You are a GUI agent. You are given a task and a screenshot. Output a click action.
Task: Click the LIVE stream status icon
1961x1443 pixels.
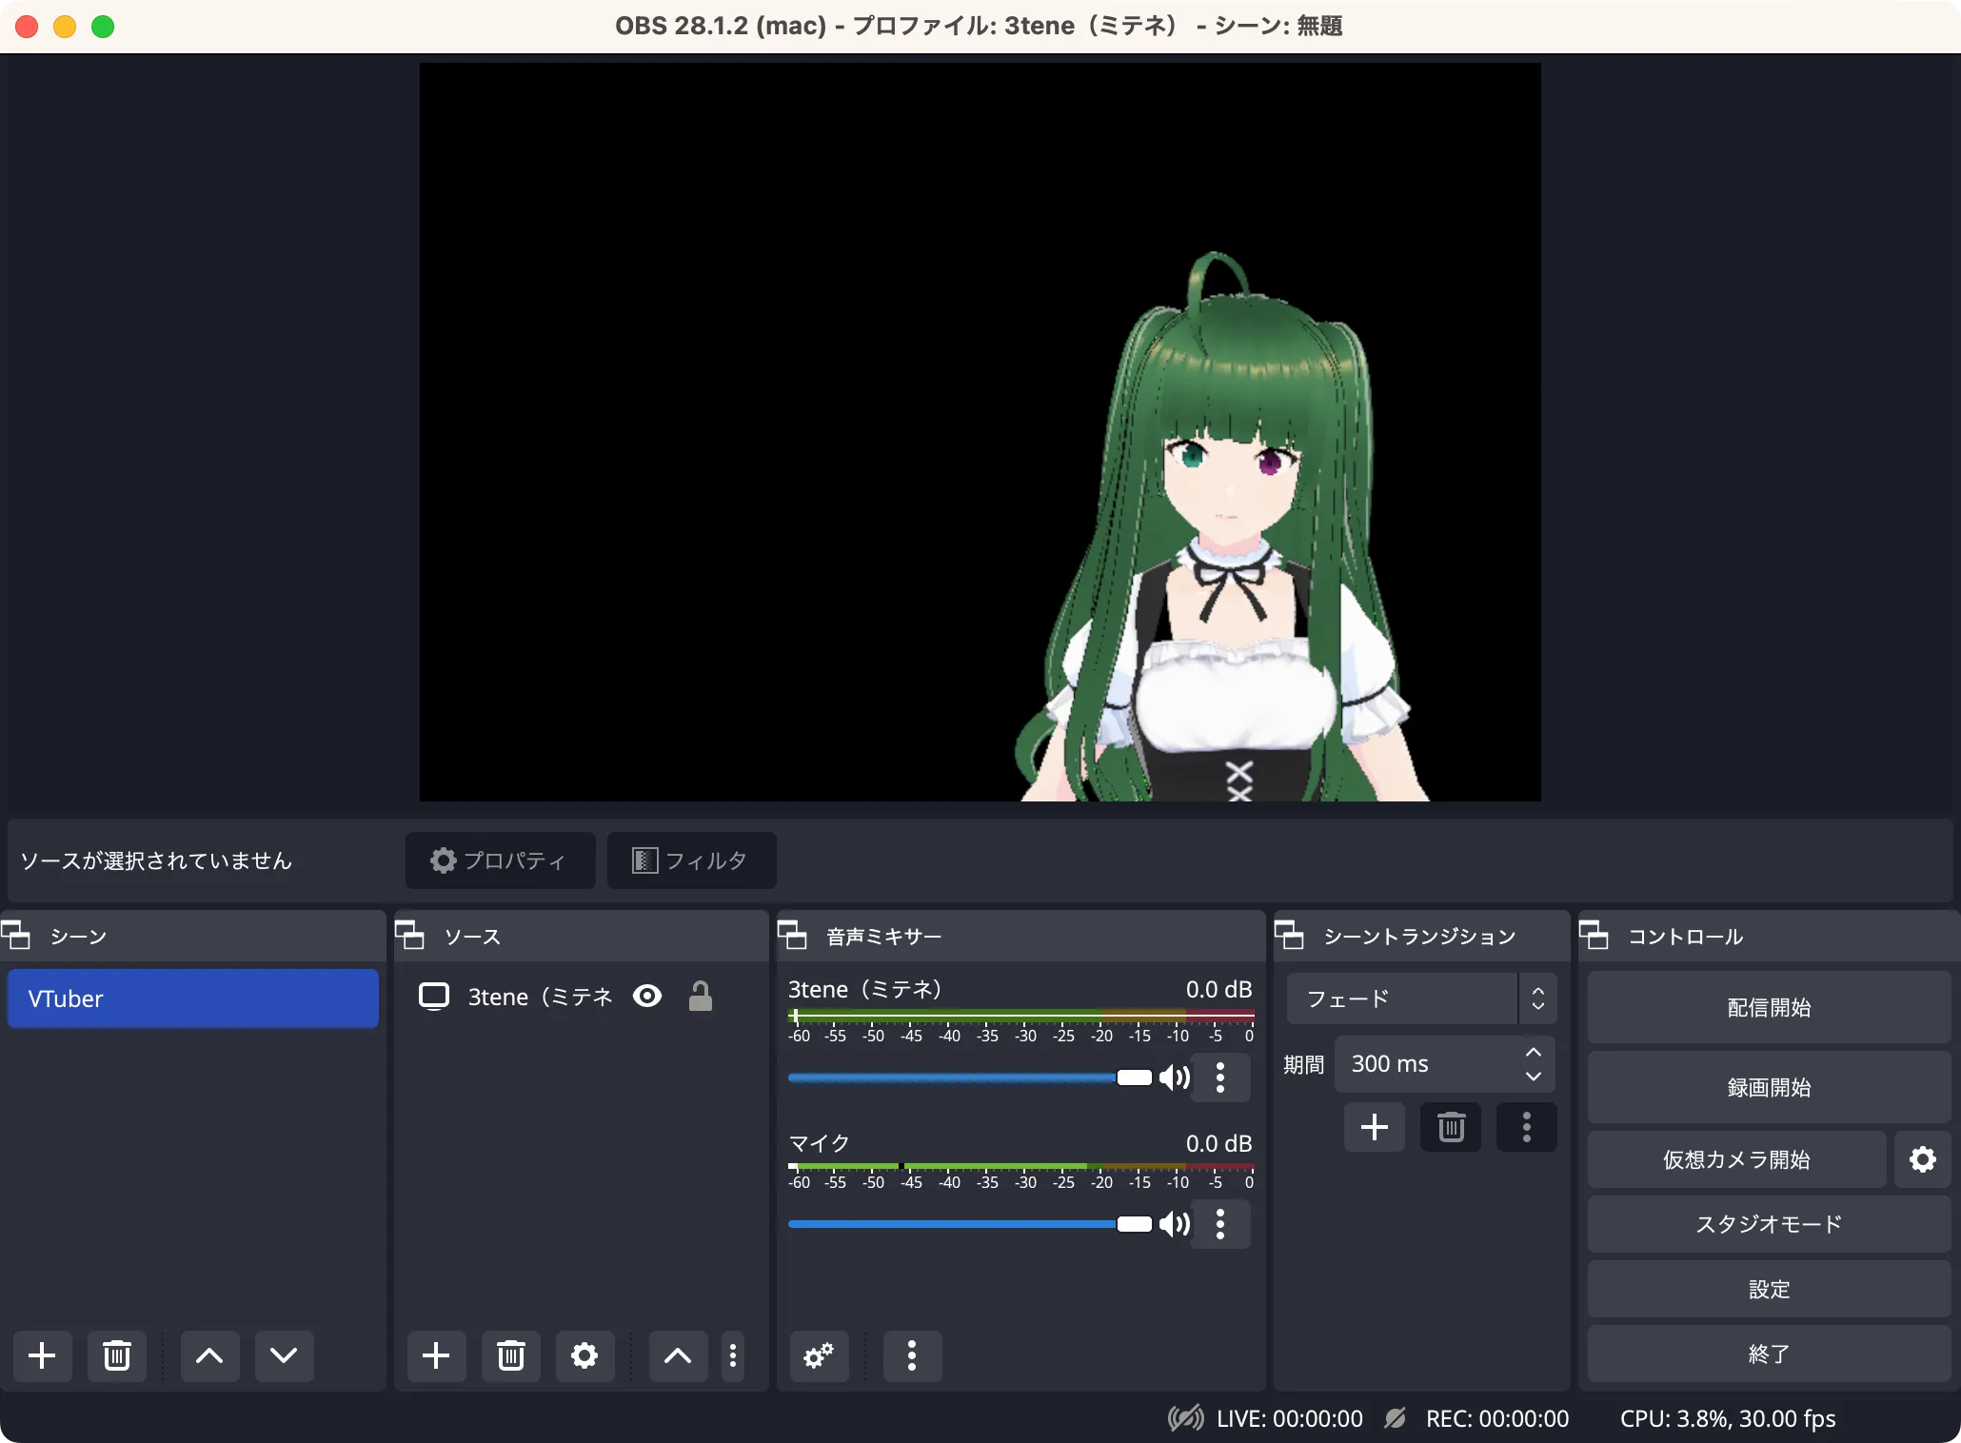coord(1186,1418)
